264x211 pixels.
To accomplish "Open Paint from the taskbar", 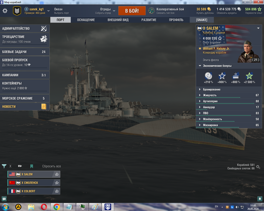I will point(95,207).
